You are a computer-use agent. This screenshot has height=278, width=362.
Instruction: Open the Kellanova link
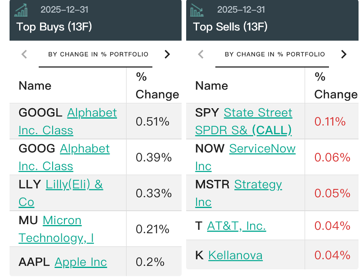pos(235,255)
